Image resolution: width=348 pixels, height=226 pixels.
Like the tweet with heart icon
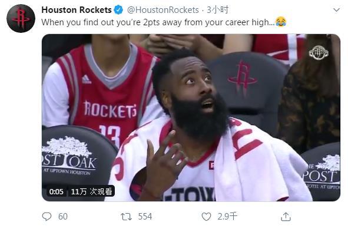206,217
